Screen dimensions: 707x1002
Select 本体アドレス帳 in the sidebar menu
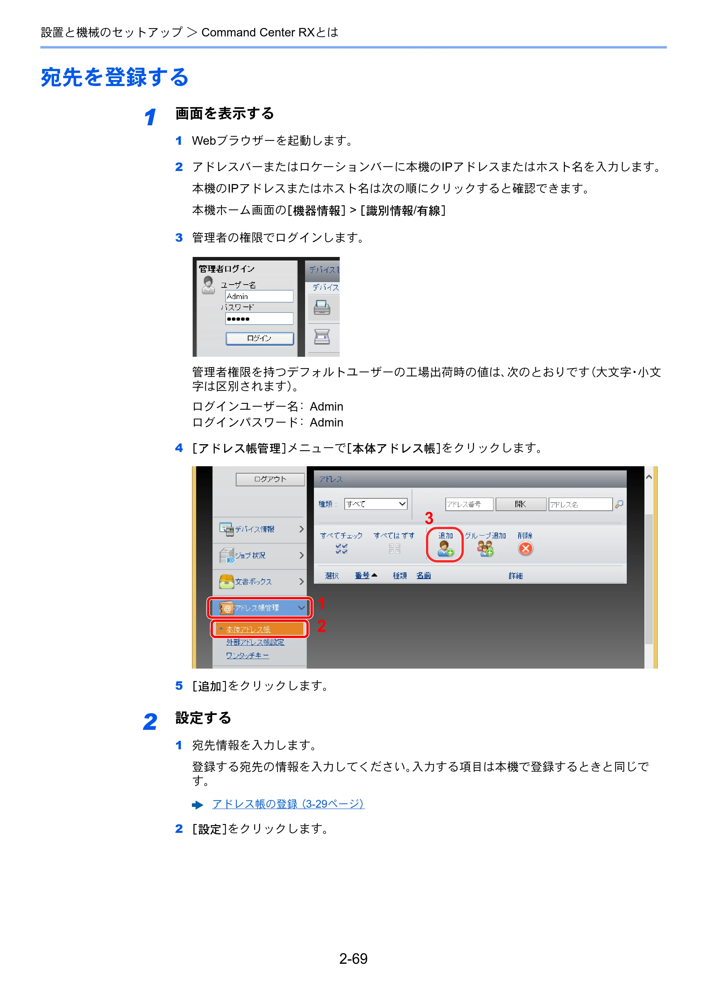click(x=259, y=629)
